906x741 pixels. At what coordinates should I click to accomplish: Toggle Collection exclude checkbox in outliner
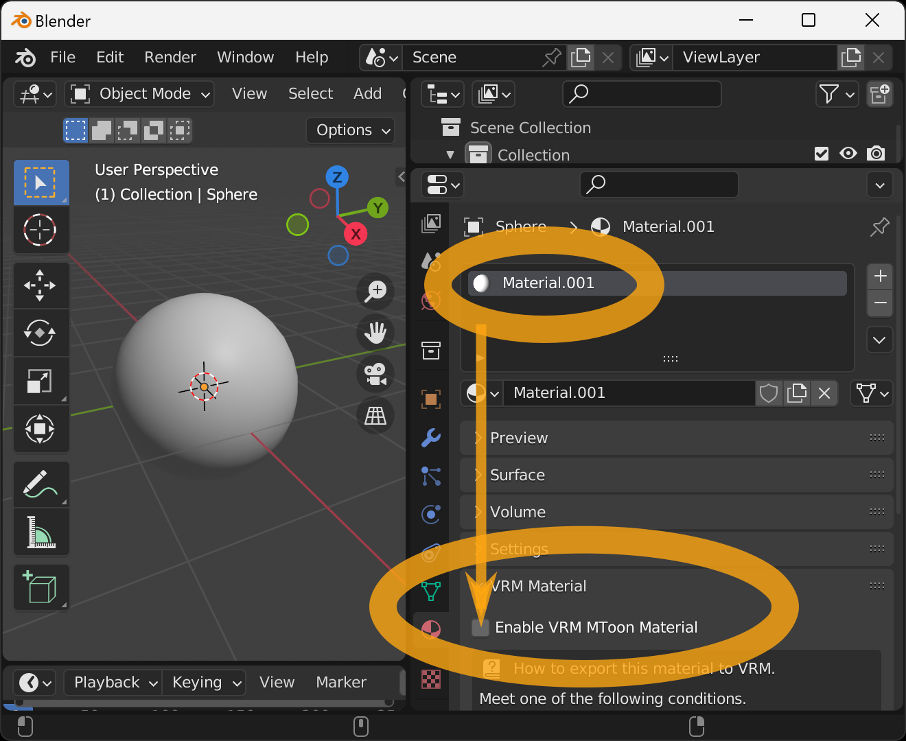click(822, 154)
